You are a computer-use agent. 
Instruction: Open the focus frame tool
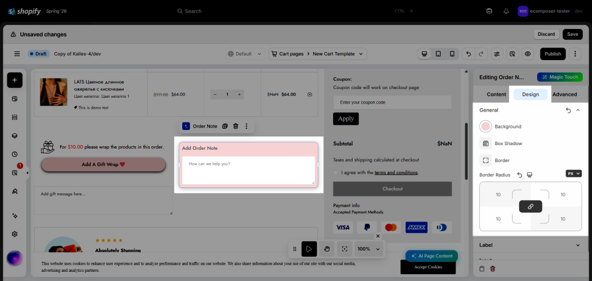345,249
